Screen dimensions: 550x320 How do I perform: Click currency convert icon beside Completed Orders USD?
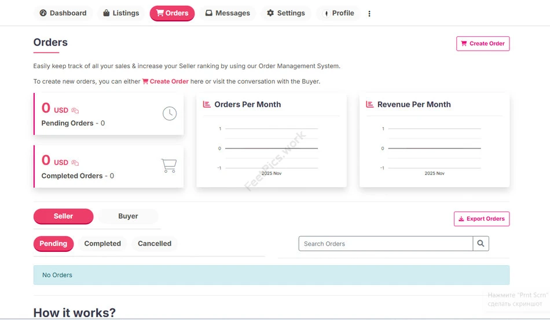pos(75,163)
